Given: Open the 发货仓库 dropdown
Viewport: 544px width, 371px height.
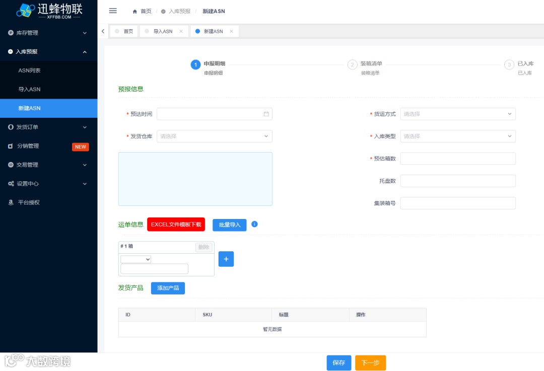Looking at the screenshot, I should tap(215, 136).
